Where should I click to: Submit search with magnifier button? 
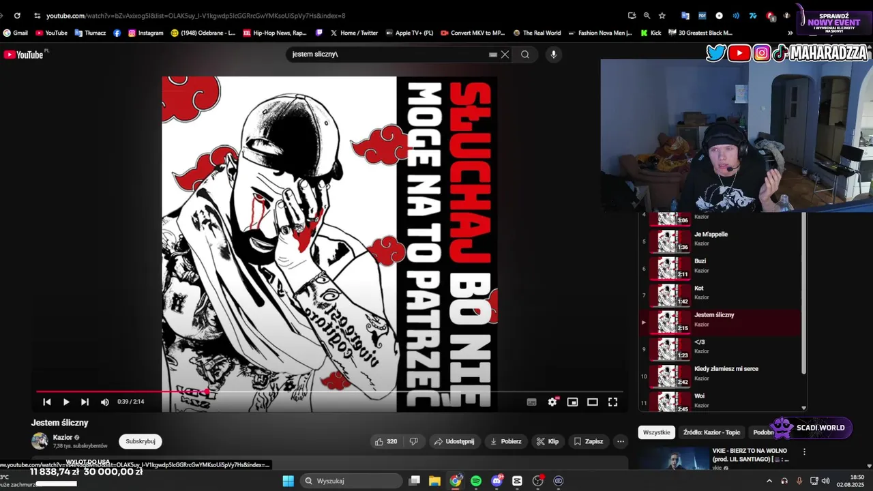(x=525, y=55)
